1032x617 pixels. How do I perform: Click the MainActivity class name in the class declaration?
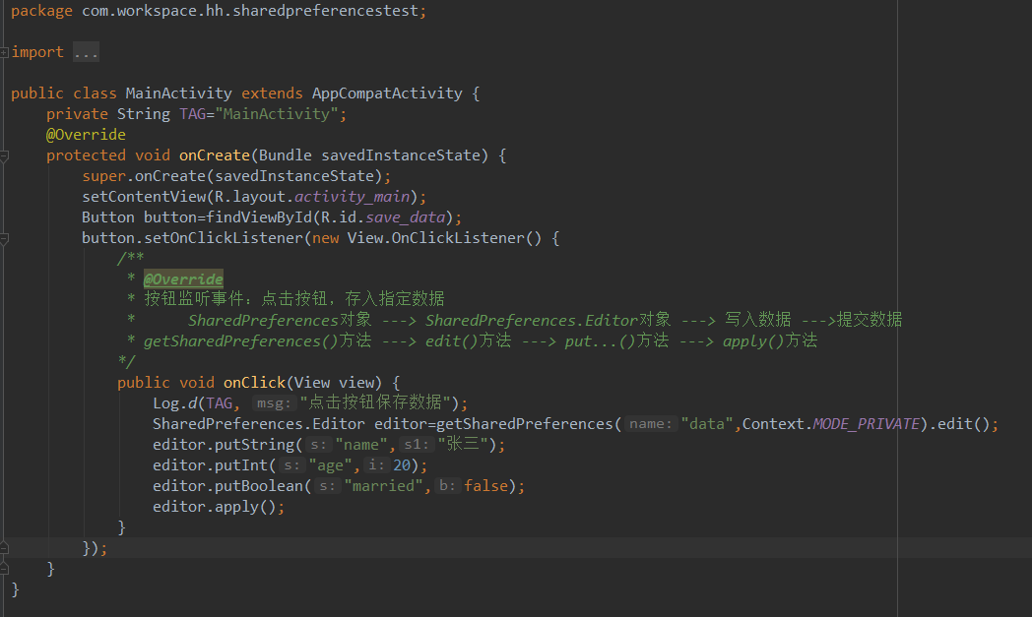coord(179,93)
